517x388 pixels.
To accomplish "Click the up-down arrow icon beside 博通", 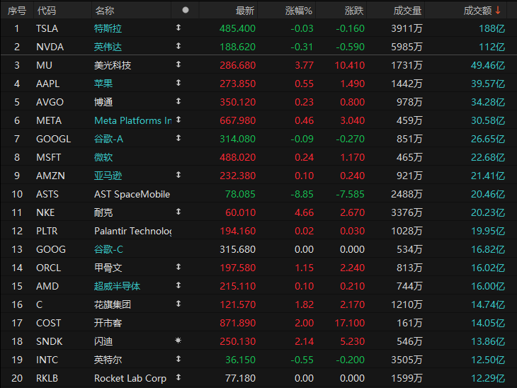I will [178, 101].
